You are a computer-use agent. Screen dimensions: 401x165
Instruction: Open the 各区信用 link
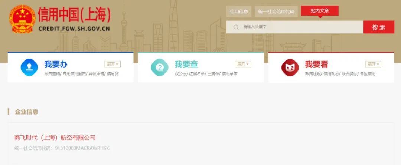pos(368,74)
